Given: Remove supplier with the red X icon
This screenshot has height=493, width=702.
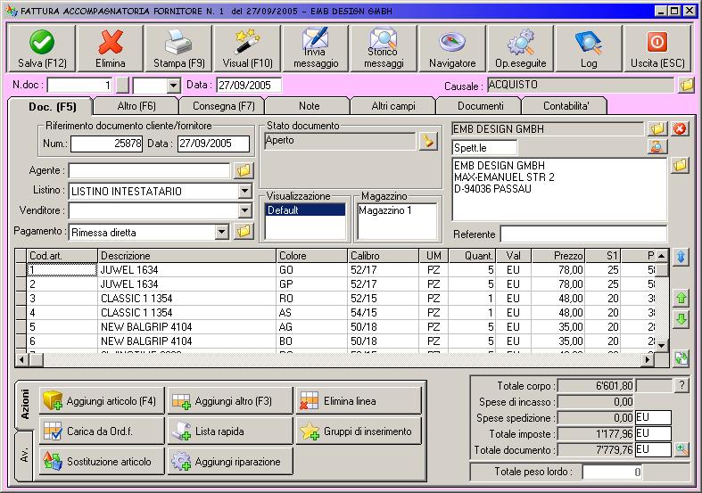Looking at the screenshot, I should tap(680, 129).
